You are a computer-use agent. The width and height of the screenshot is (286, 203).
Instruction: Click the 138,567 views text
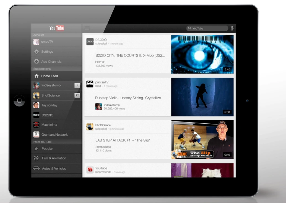click(104, 66)
